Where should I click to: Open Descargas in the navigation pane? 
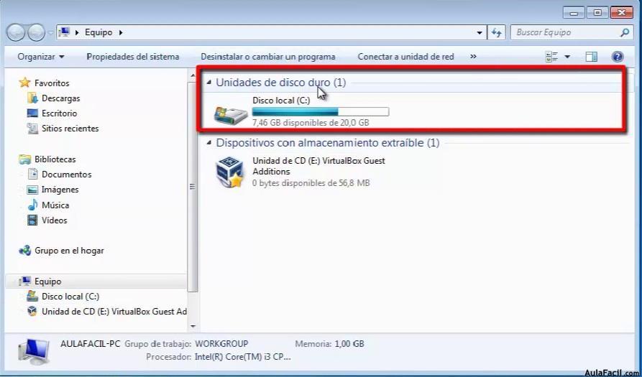(60, 98)
